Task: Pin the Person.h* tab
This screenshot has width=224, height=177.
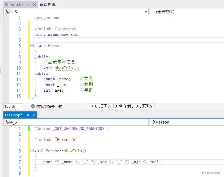Action: coord(28,5)
